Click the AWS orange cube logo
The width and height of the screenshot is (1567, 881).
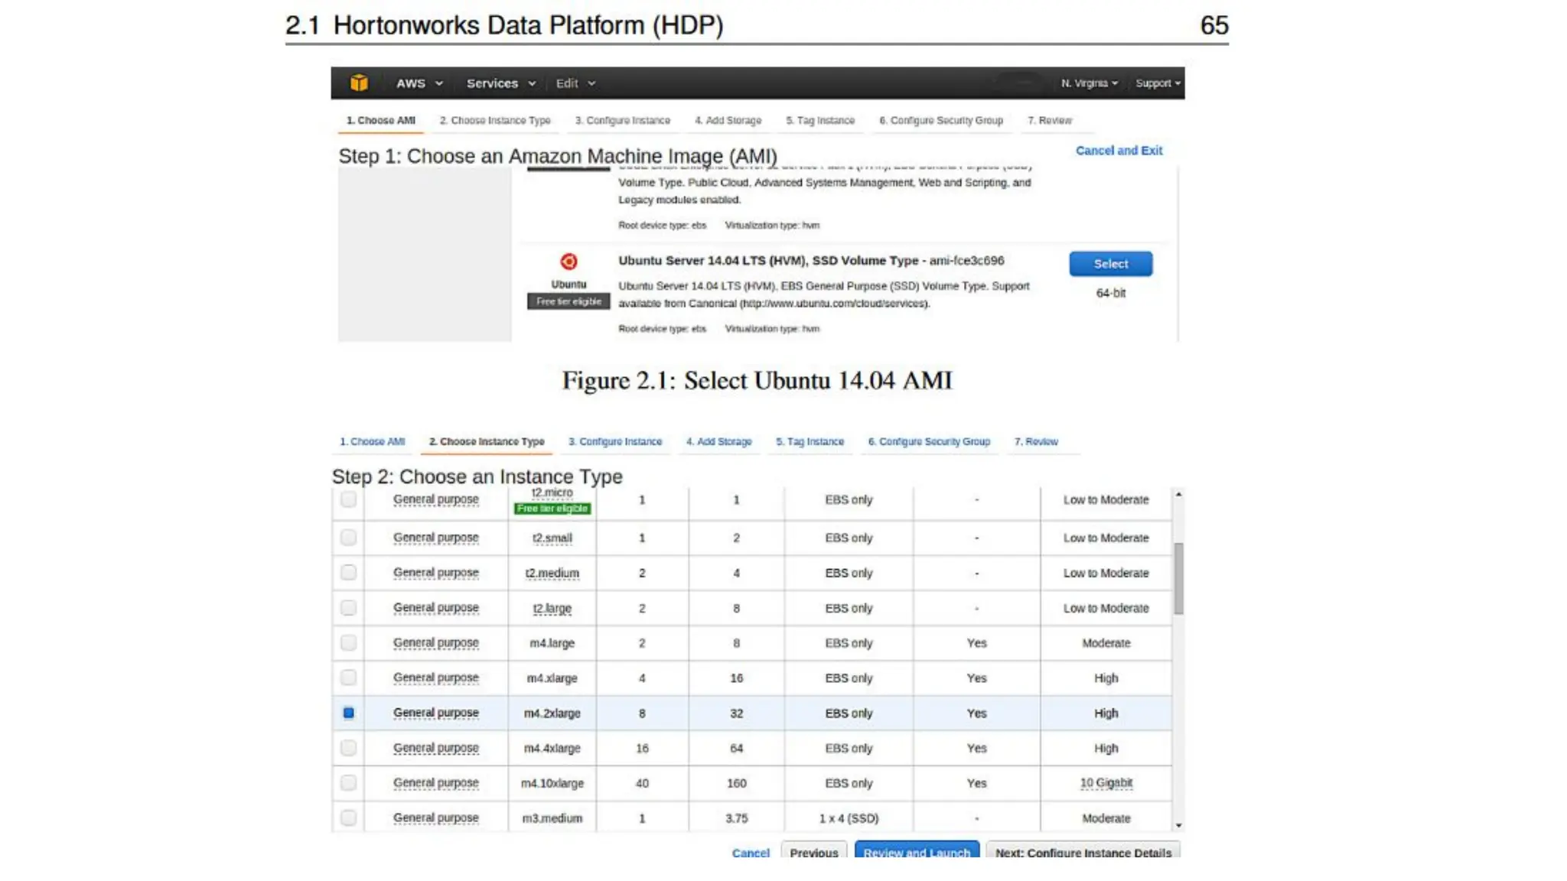click(359, 83)
